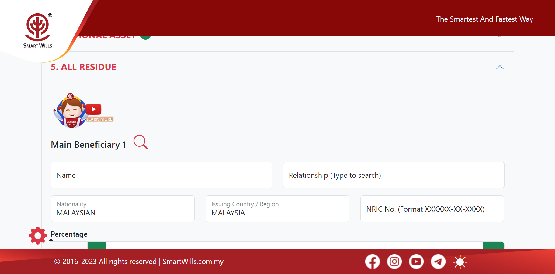555x274 pixels.
Task: Click the 5. ALL RESIDUE section header
Action: pyautogui.click(x=84, y=67)
